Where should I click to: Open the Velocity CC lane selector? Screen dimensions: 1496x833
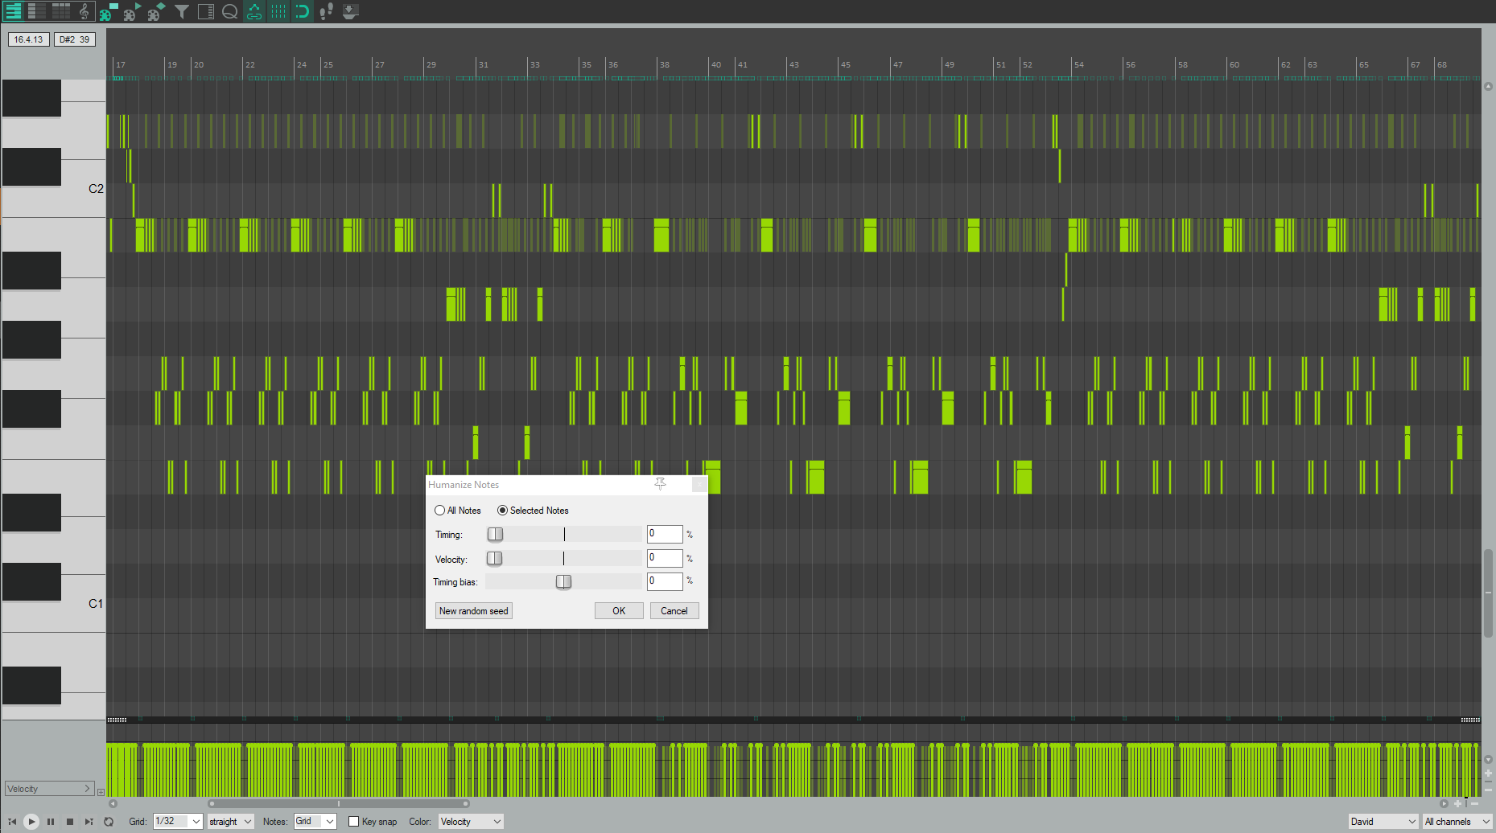[x=49, y=789]
